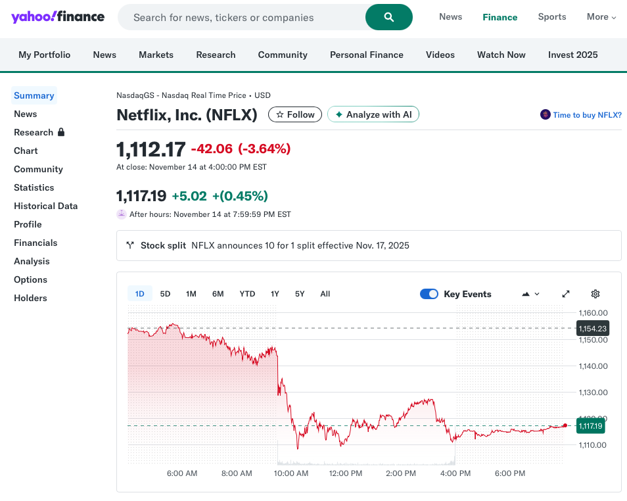Viewport: 627px width, 501px height.
Task: Open the Historical Data tab
Action: 45,206
